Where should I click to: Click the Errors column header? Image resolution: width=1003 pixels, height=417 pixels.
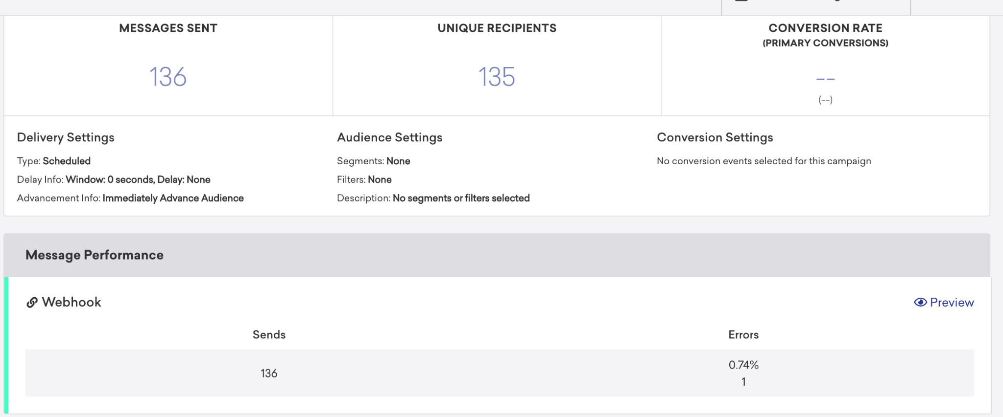tap(743, 335)
